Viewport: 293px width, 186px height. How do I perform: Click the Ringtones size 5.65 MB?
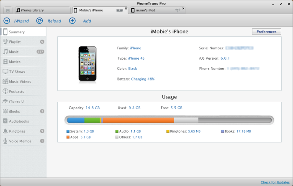pos(194,131)
